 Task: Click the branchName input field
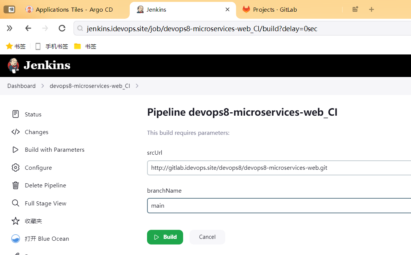279,206
